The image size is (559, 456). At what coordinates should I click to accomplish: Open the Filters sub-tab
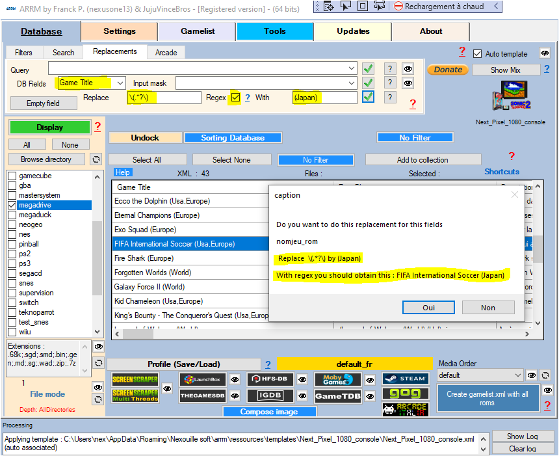[23, 53]
